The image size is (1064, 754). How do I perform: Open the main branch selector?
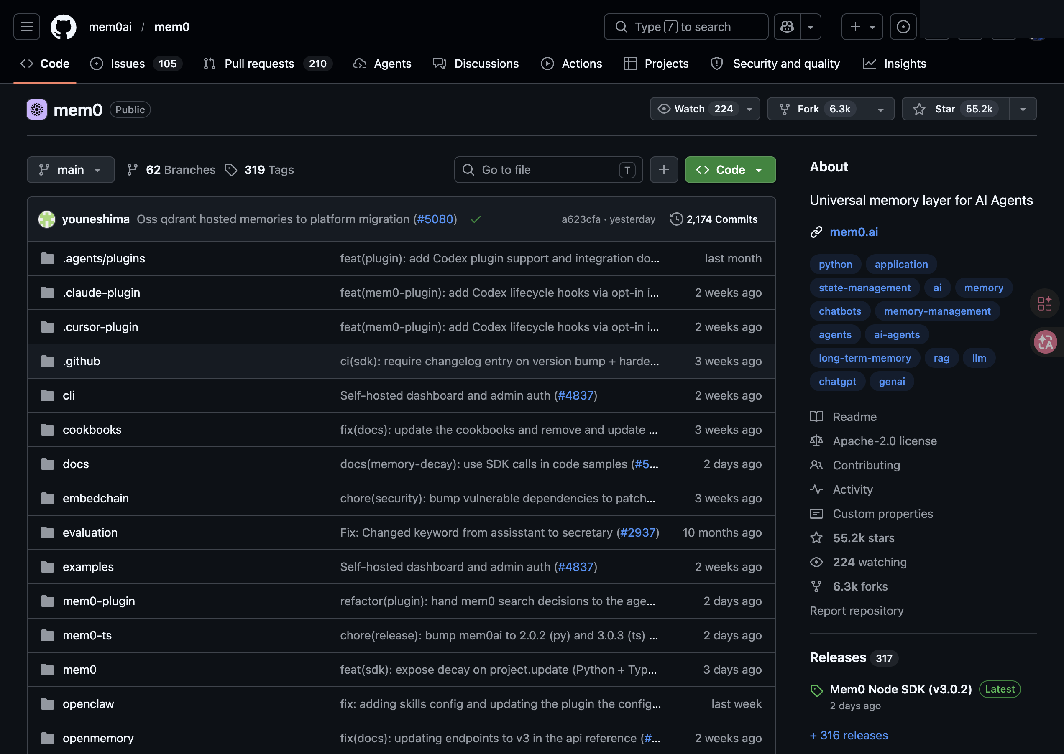(71, 169)
